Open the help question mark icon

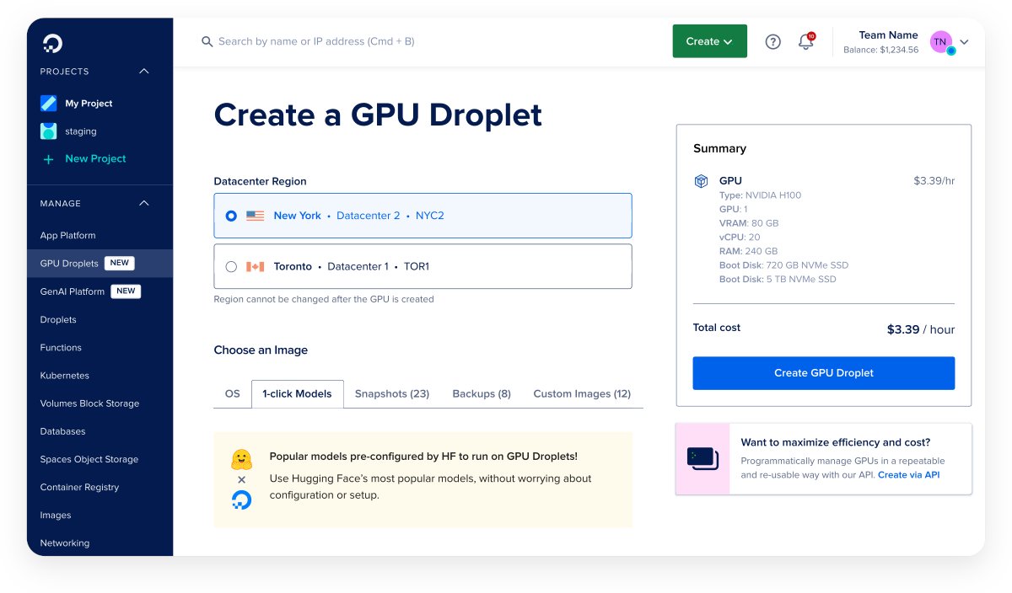[x=772, y=41]
